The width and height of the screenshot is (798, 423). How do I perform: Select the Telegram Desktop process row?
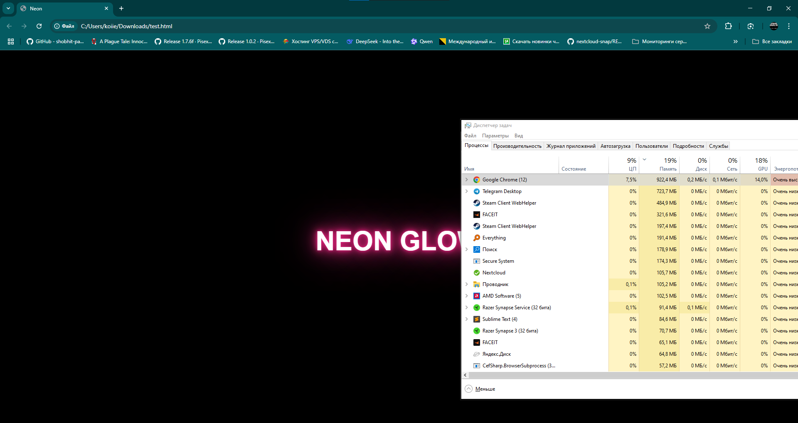coord(502,191)
